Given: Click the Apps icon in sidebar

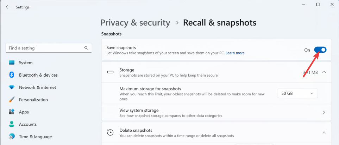Looking at the screenshot, I should pyautogui.click(x=12, y=112).
